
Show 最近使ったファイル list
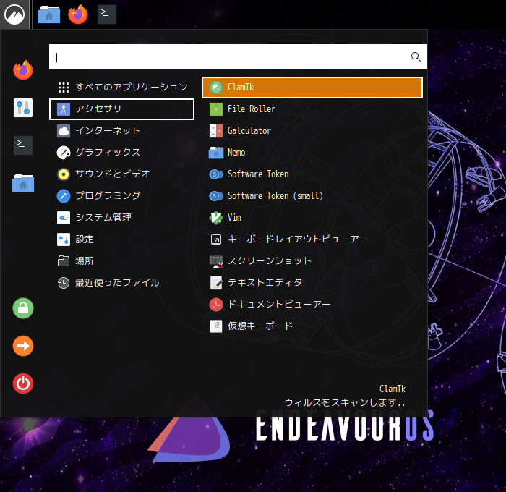pyautogui.click(x=121, y=283)
